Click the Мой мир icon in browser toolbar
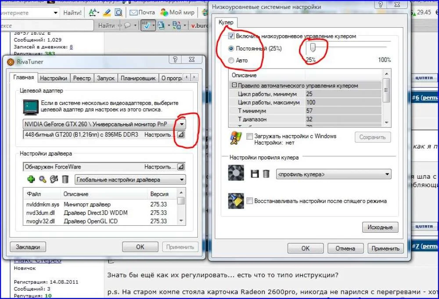The image size is (439, 299). point(164,12)
